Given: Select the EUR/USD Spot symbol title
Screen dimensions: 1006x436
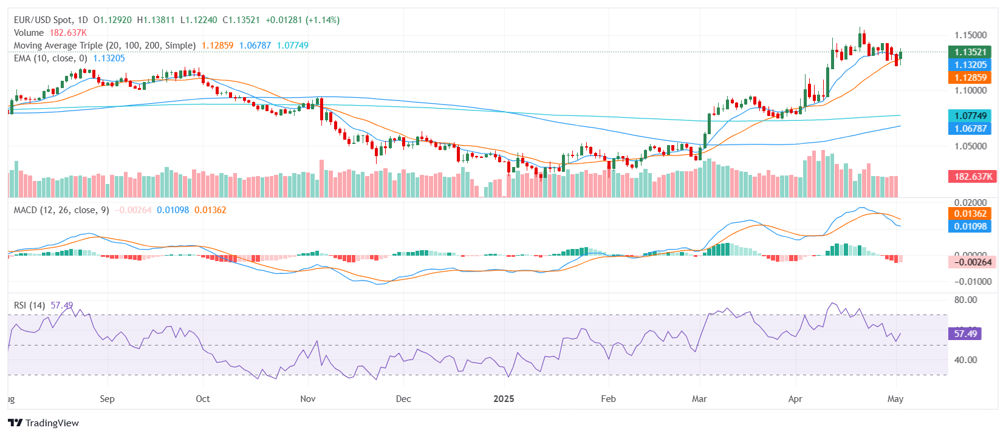Looking at the screenshot, I should point(51,20).
